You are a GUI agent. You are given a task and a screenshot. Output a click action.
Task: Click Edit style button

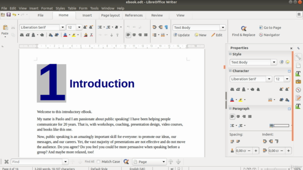pyautogui.click(x=217, y=35)
